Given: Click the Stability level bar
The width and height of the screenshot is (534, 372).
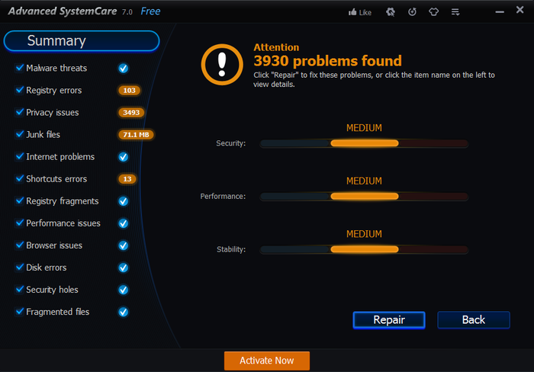Looking at the screenshot, I should click(x=364, y=249).
